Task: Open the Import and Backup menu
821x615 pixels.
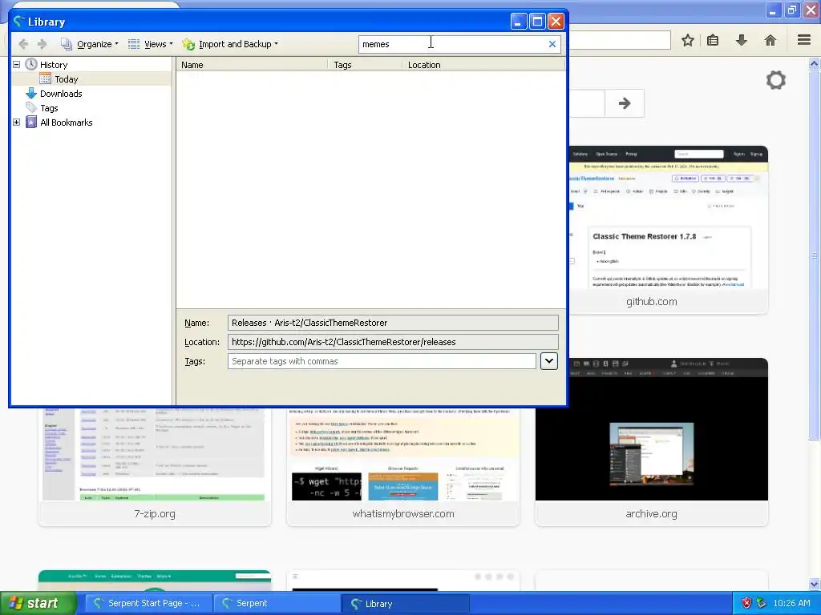Action: (x=230, y=44)
